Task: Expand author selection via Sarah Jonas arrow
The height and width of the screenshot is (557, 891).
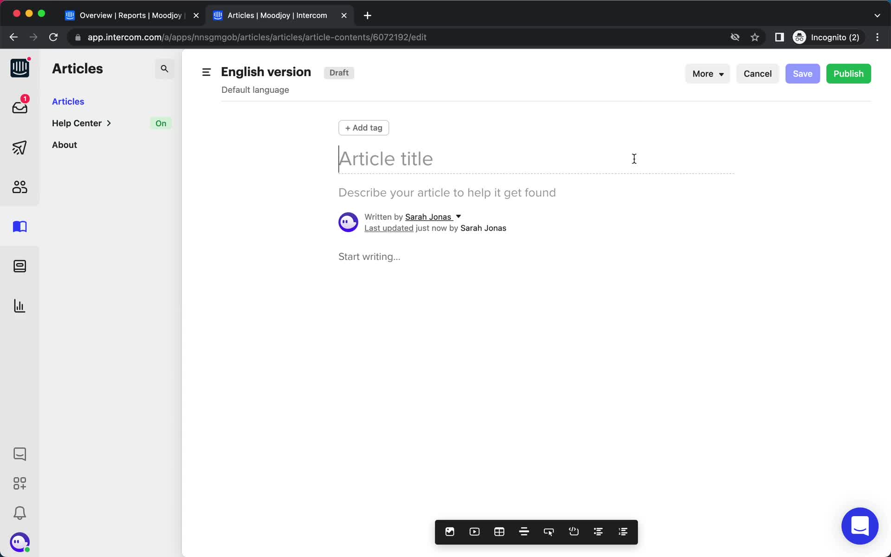Action: click(x=458, y=216)
